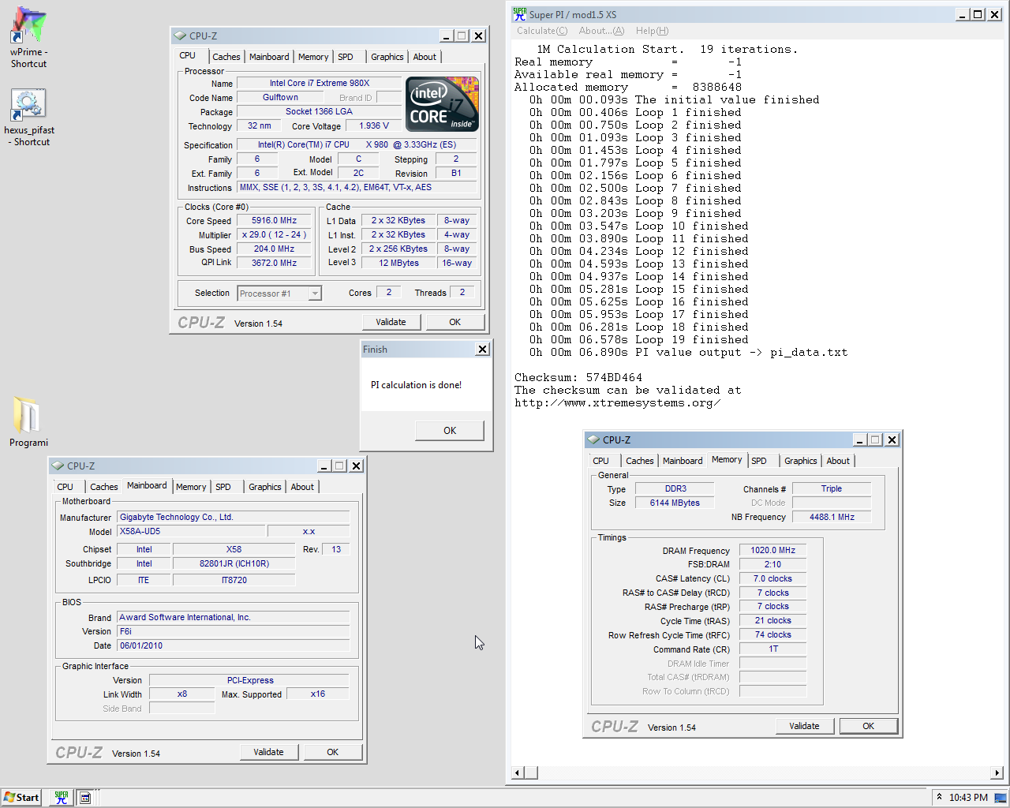The height and width of the screenshot is (808, 1010).
Task: Open the Calculate menu in Super PI
Action: click(x=542, y=31)
